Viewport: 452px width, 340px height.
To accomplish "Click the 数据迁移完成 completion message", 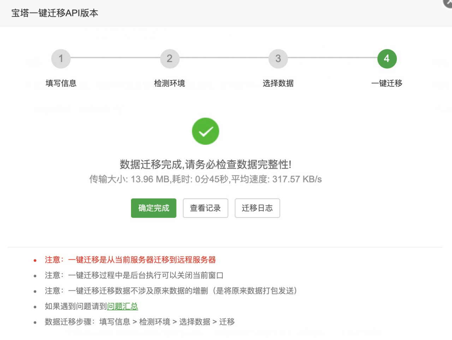I will pyautogui.click(x=206, y=164).
